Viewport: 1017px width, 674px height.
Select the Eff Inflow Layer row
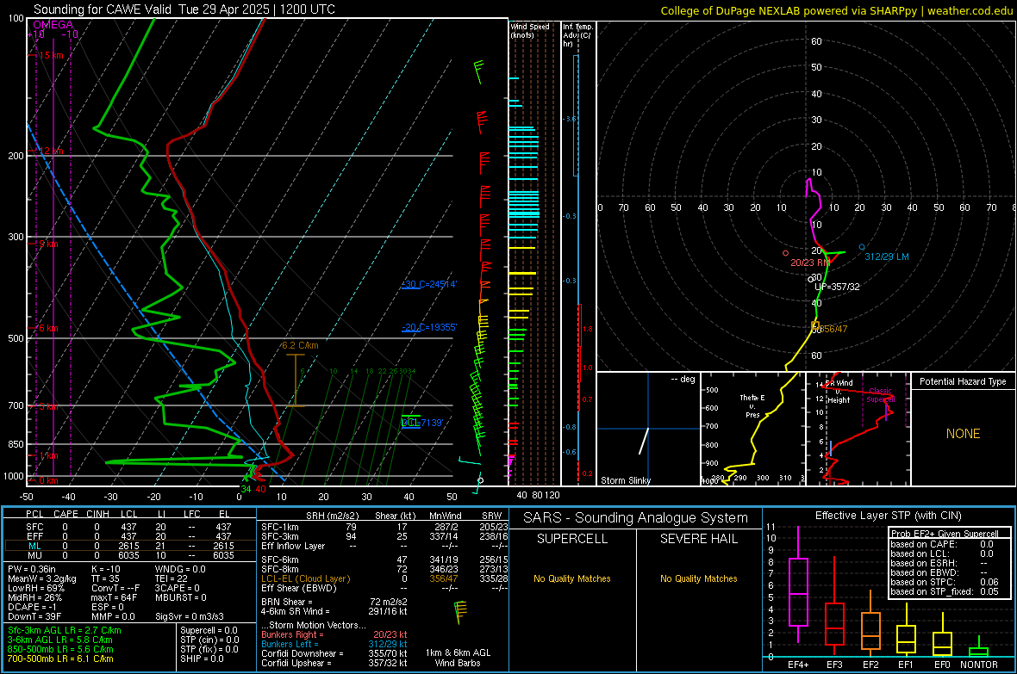384,546
